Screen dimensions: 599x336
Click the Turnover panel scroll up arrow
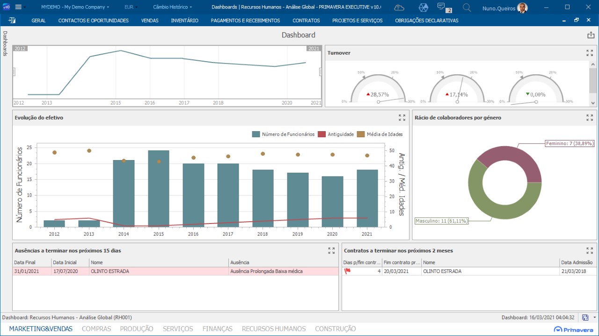(593, 64)
